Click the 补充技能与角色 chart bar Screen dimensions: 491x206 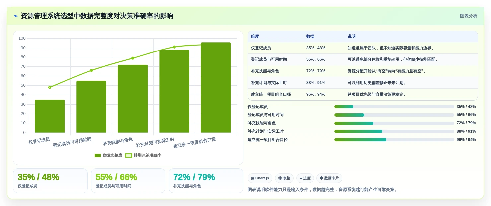pyautogui.click(x=133, y=99)
